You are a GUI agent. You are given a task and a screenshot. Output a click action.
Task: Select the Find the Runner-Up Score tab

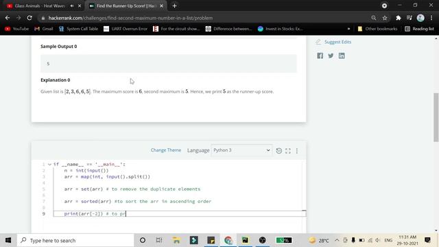click(126, 5)
